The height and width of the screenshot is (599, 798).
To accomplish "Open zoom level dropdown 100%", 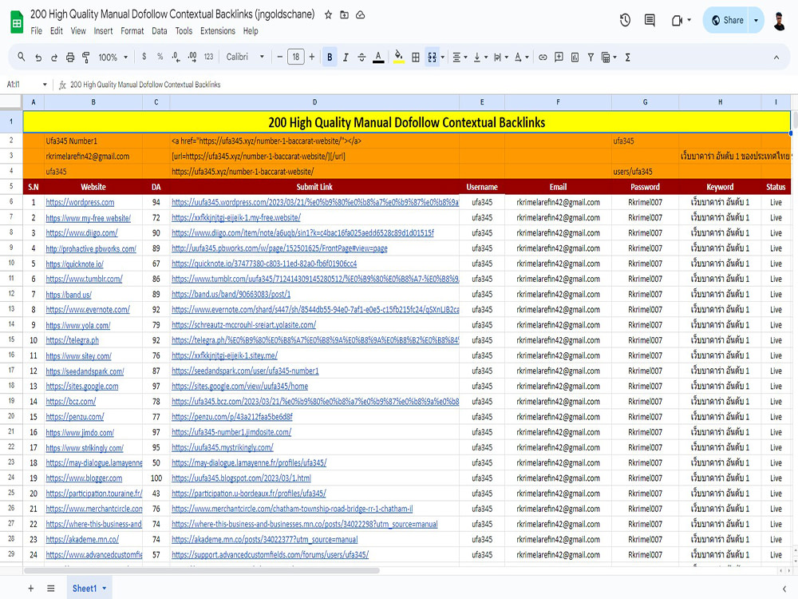I will pos(113,58).
